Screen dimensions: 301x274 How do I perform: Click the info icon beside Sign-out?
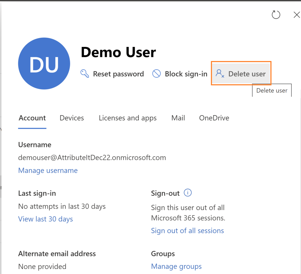pos(188,193)
